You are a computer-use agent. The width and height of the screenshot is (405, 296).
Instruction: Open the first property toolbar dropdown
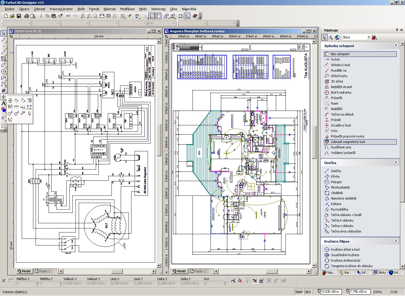pyautogui.click(x=29, y=23)
